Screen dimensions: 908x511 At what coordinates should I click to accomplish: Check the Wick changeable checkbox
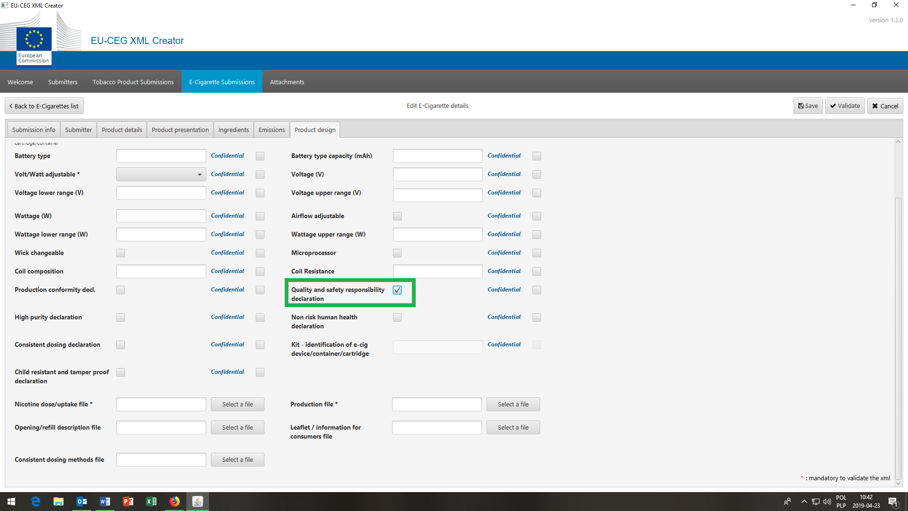(x=121, y=253)
